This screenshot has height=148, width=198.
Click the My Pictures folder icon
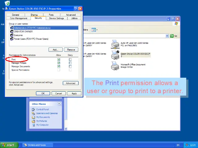[33, 121]
